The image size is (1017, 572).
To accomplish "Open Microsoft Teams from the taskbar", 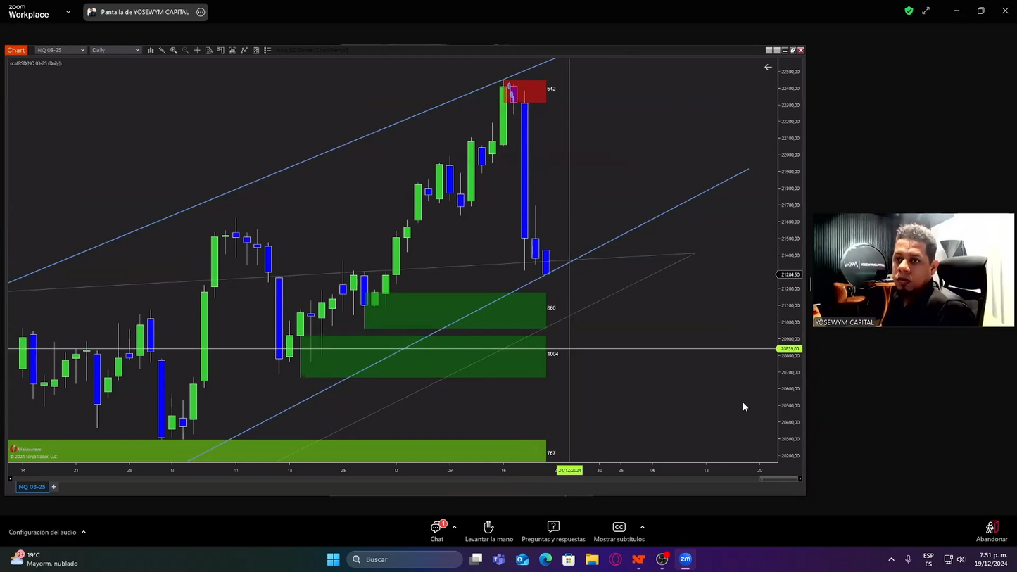I will [x=499, y=559].
